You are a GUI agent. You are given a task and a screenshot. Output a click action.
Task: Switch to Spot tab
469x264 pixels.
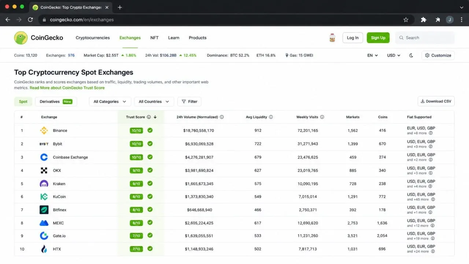[x=23, y=102]
